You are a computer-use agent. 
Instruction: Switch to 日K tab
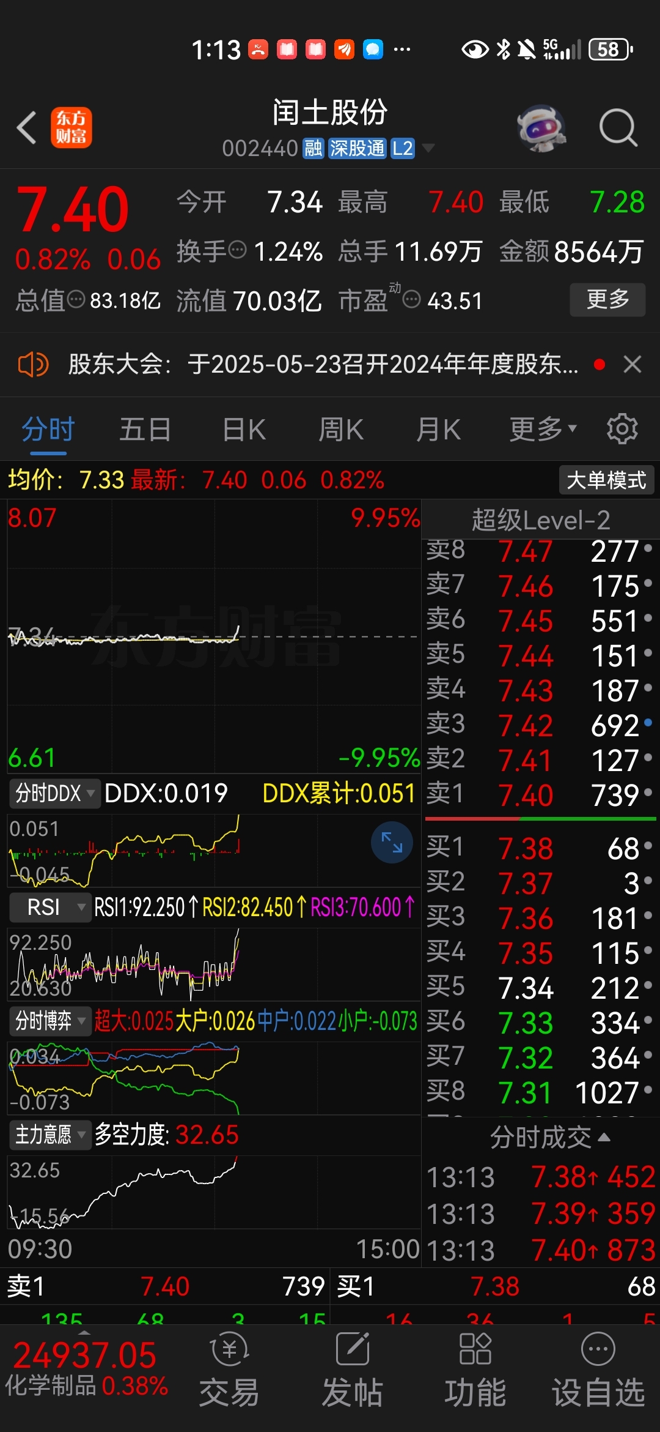coord(244,429)
